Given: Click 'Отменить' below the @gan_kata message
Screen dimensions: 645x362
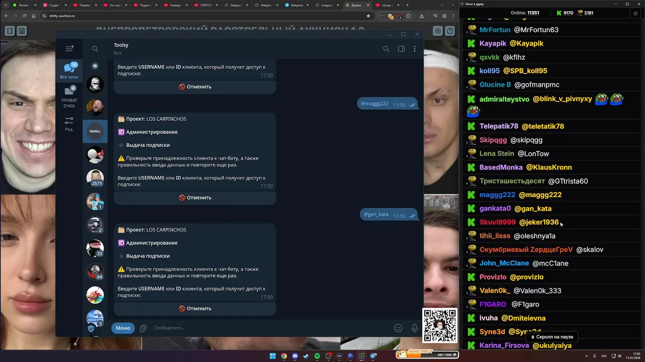Looking at the screenshot, I should [x=195, y=309].
